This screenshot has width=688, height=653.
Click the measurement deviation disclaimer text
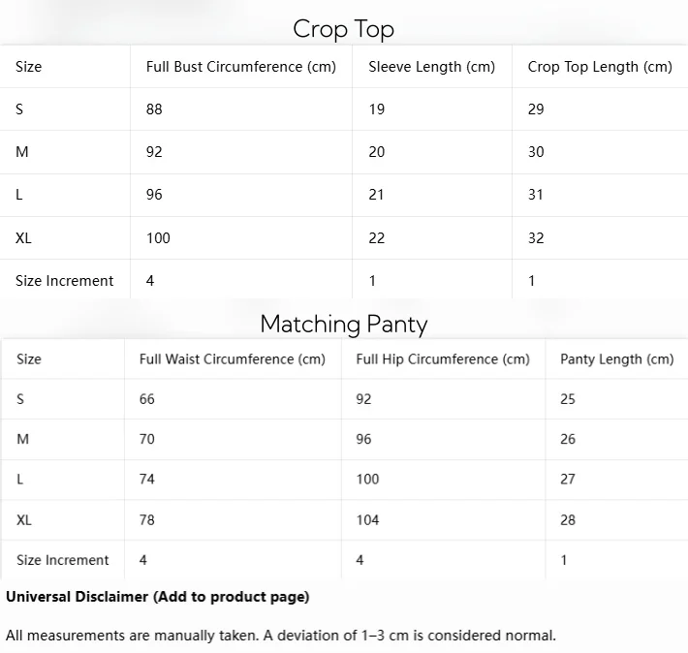(281, 636)
